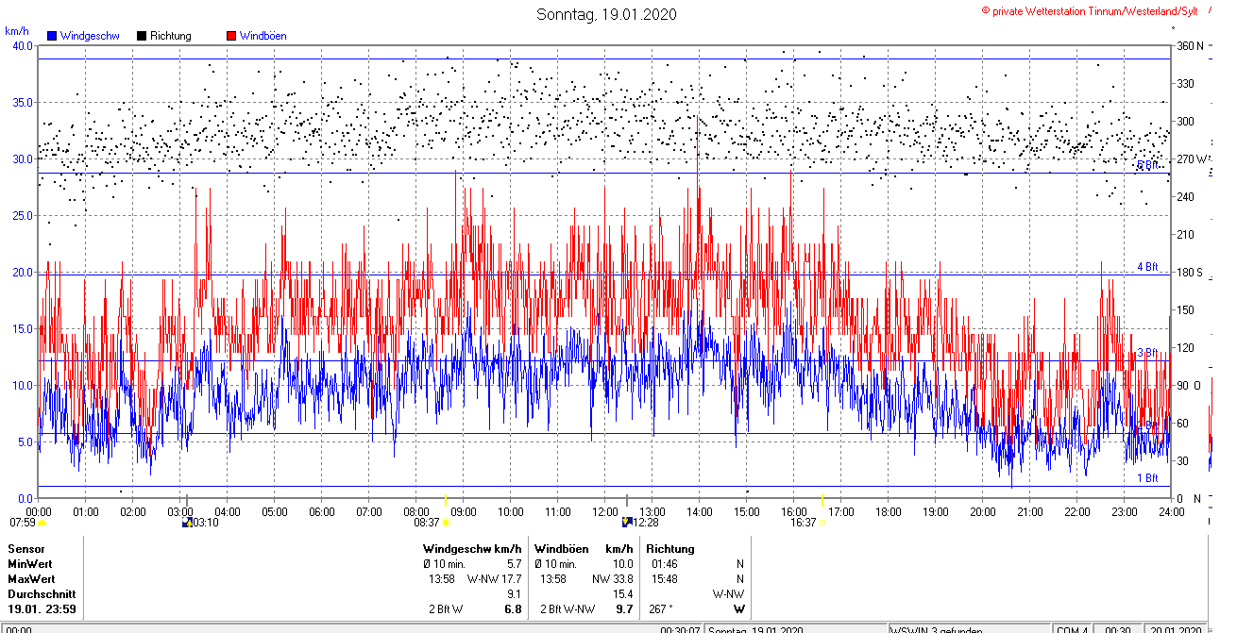Click the 18:00 tick on time axis
Viewport: 1237px width, 633px height.
pyautogui.click(x=889, y=512)
